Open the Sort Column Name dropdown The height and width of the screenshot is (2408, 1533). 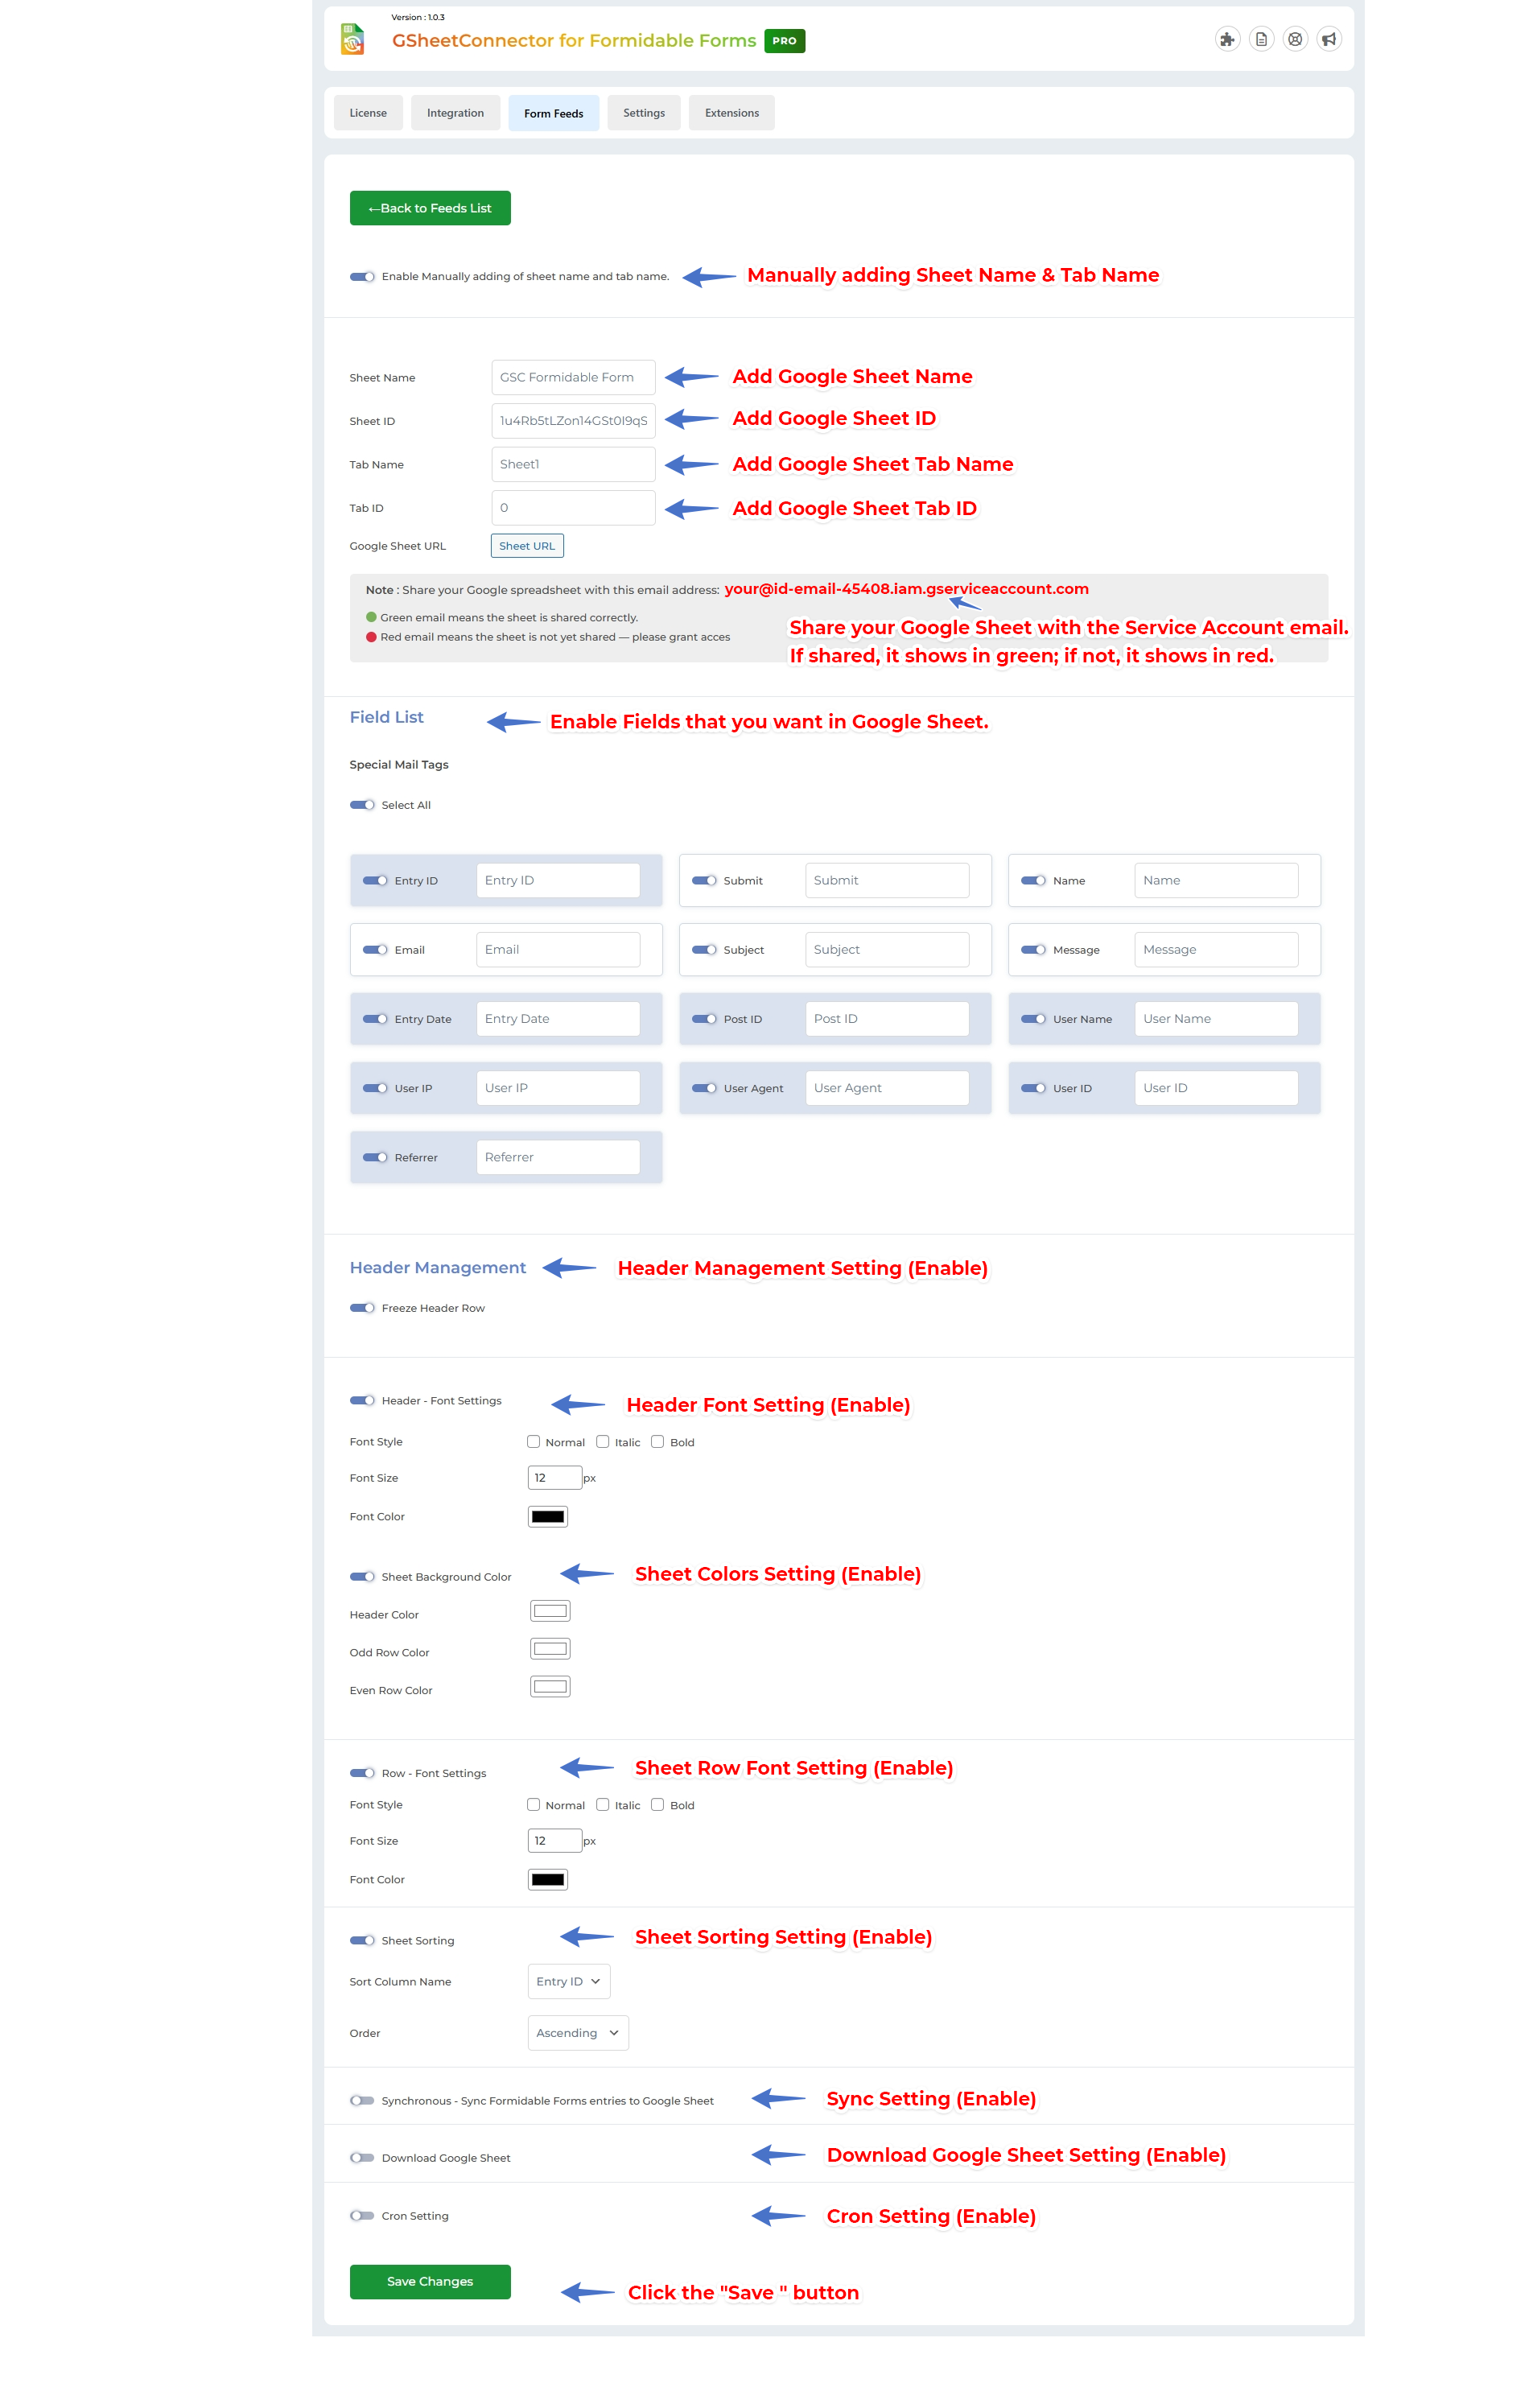pos(568,1981)
